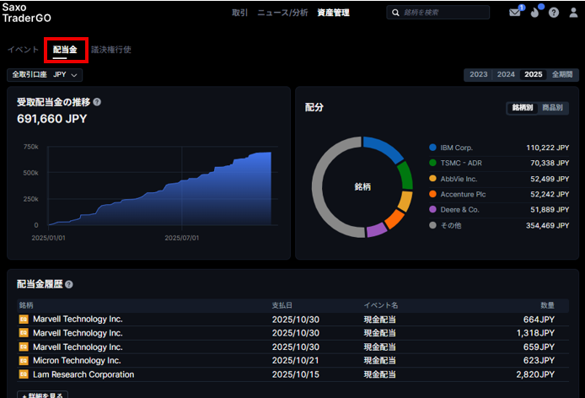Image resolution: width=585 pixels, height=398 pixels.
Task: Open the ニュース/分析 menu
Action: (x=282, y=13)
